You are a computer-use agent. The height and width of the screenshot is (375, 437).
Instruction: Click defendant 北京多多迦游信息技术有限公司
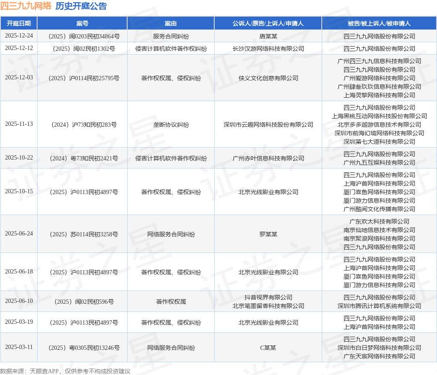click(x=379, y=125)
